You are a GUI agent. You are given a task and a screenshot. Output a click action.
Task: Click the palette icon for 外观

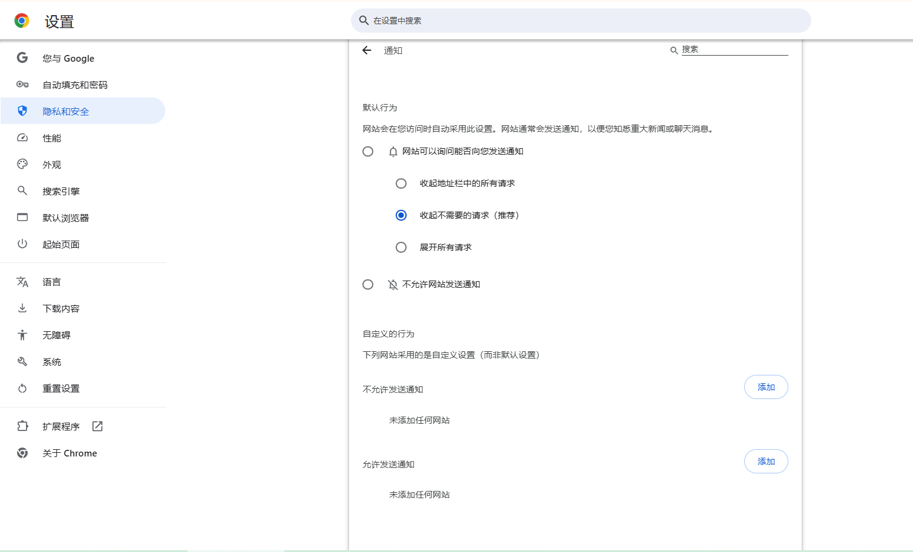[x=22, y=164]
